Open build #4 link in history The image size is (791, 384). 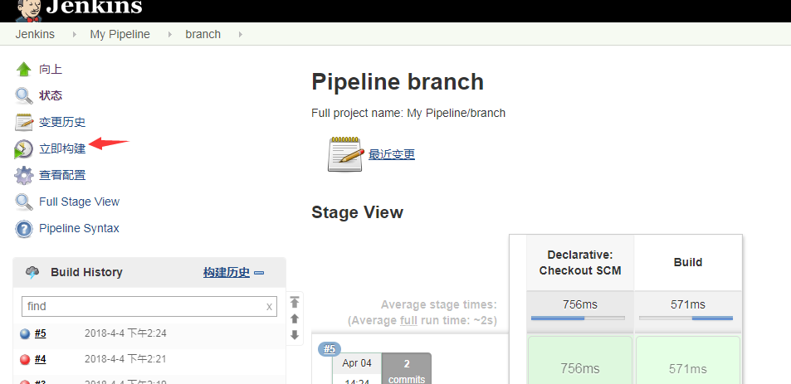pyautogui.click(x=41, y=359)
